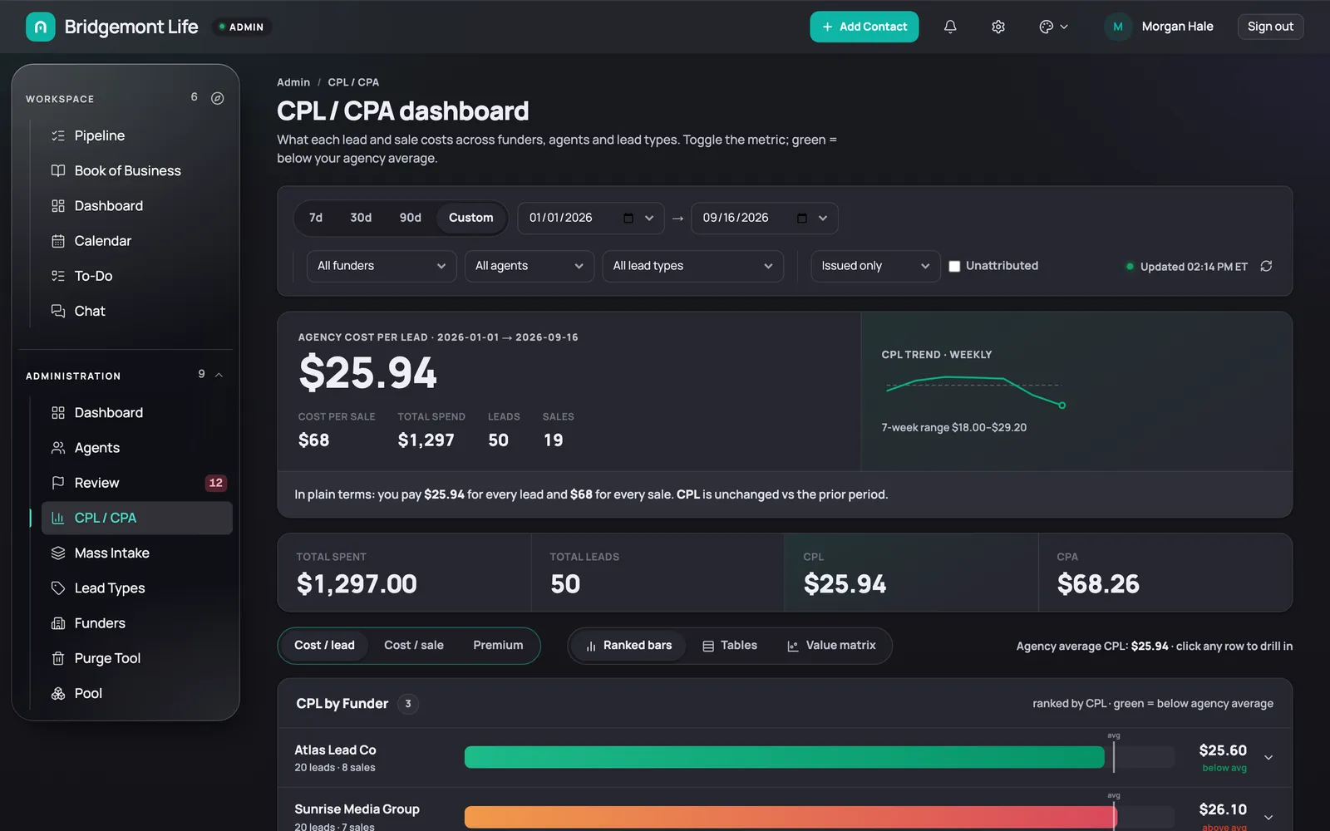Switch the metric to Premium
The width and height of the screenshot is (1330, 831).
498,646
